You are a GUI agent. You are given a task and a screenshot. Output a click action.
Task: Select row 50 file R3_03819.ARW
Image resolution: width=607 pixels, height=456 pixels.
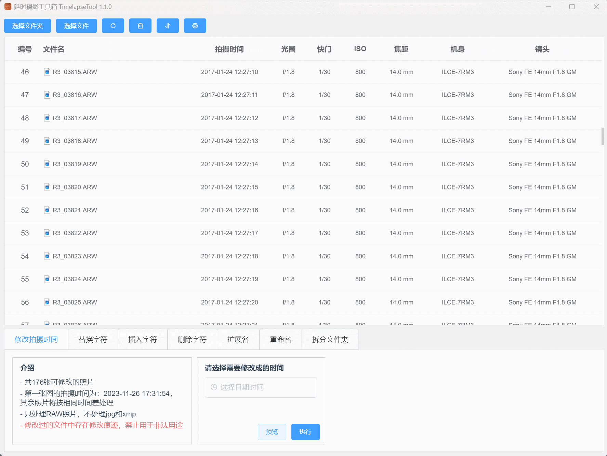(75, 164)
